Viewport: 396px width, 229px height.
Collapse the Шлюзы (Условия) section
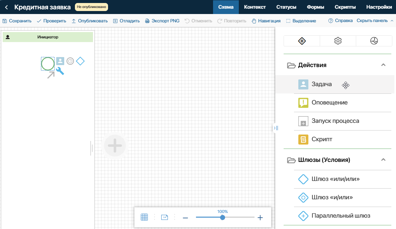(x=383, y=160)
